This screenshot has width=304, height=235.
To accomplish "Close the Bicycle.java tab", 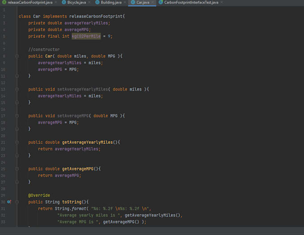I will pos(89,2).
